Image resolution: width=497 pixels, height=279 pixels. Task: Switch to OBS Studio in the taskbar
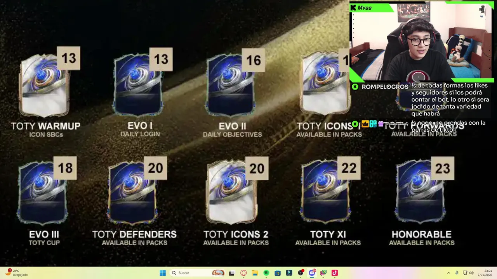pos(301,273)
